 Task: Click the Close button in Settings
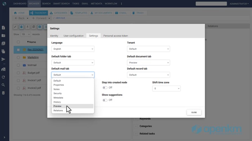click(x=194, y=113)
